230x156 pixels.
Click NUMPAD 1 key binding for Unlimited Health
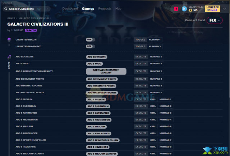[155, 40]
